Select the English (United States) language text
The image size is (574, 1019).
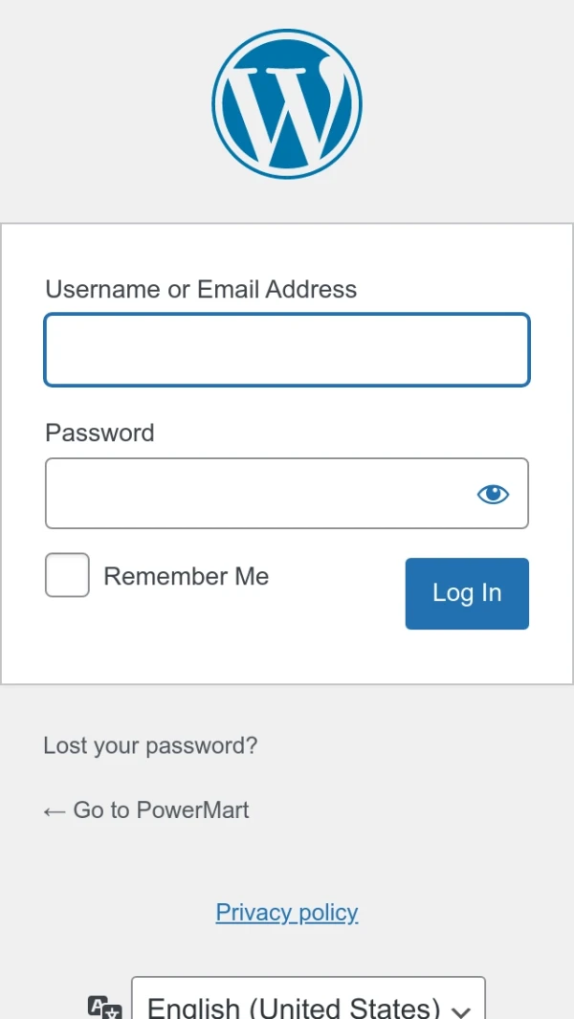click(x=294, y=1008)
